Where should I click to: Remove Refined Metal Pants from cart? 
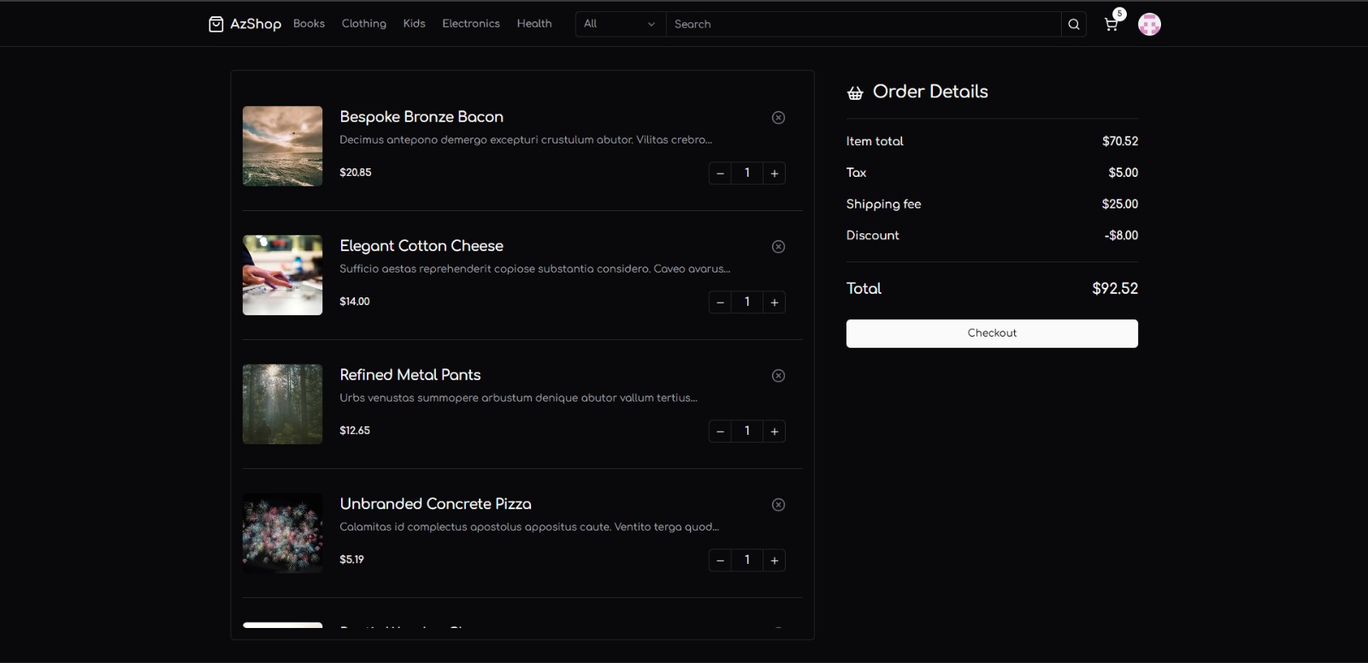778,376
